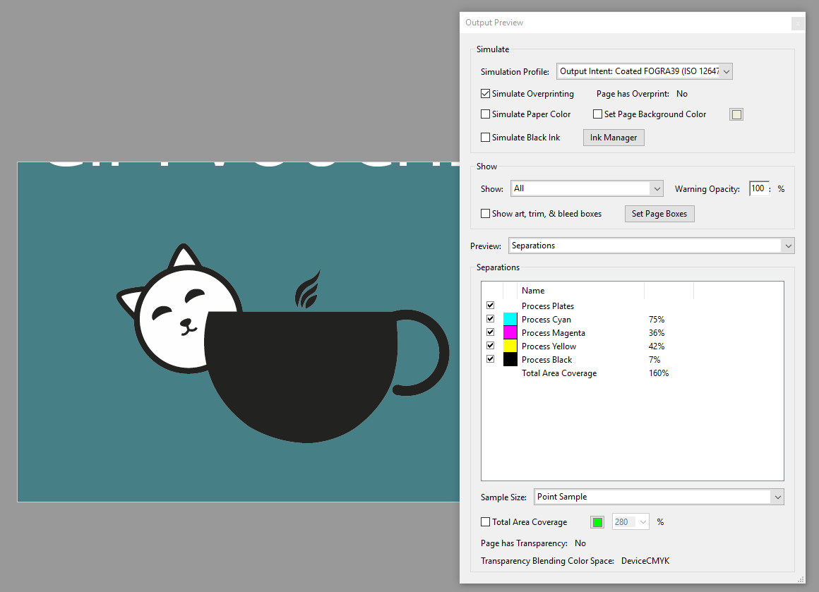The width and height of the screenshot is (819, 592).
Task: Click the steam leaf above the cup
Action: click(308, 289)
